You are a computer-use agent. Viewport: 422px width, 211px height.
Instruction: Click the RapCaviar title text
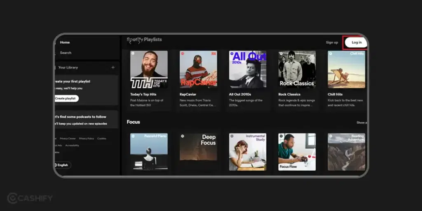[188, 94]
